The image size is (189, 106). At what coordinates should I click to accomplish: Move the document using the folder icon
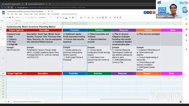tap(49, 11)
